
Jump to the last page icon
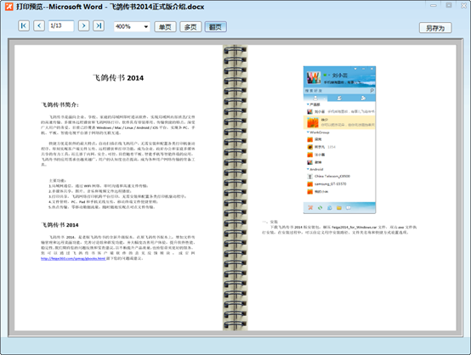[x=99, y=25]
